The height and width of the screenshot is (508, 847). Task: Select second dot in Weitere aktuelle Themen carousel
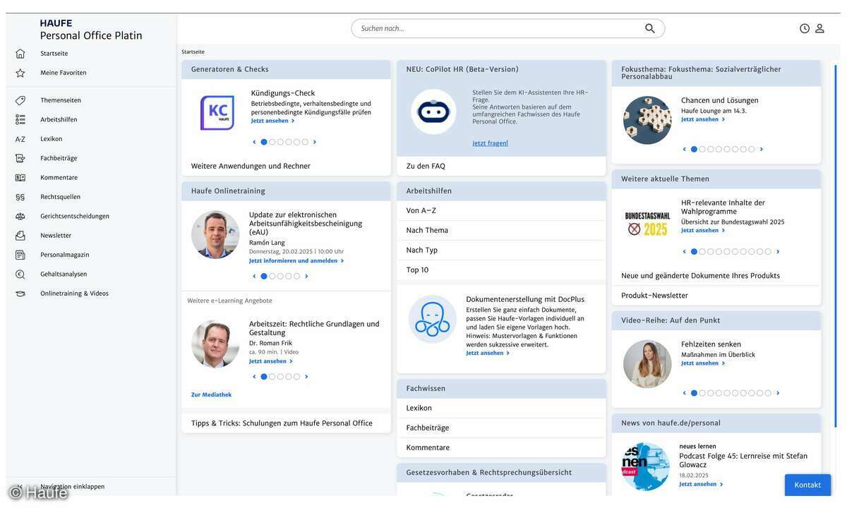[702, 252]
